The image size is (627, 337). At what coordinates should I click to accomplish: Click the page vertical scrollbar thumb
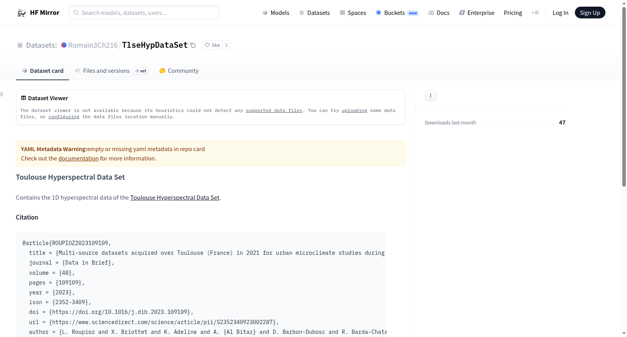[x=624, y=97]
